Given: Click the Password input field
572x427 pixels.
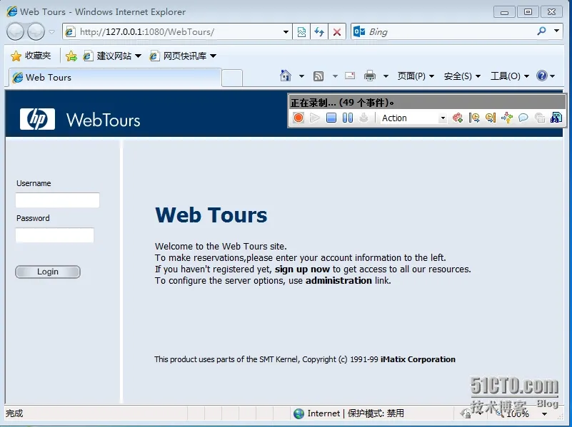Looking at the screenshot, I should click(x=55, y=235).
